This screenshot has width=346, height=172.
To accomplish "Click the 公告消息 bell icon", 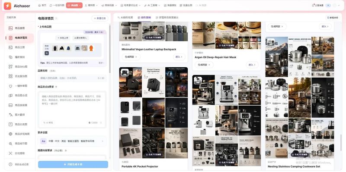I will pyautogui.click(x=313, y=5).
